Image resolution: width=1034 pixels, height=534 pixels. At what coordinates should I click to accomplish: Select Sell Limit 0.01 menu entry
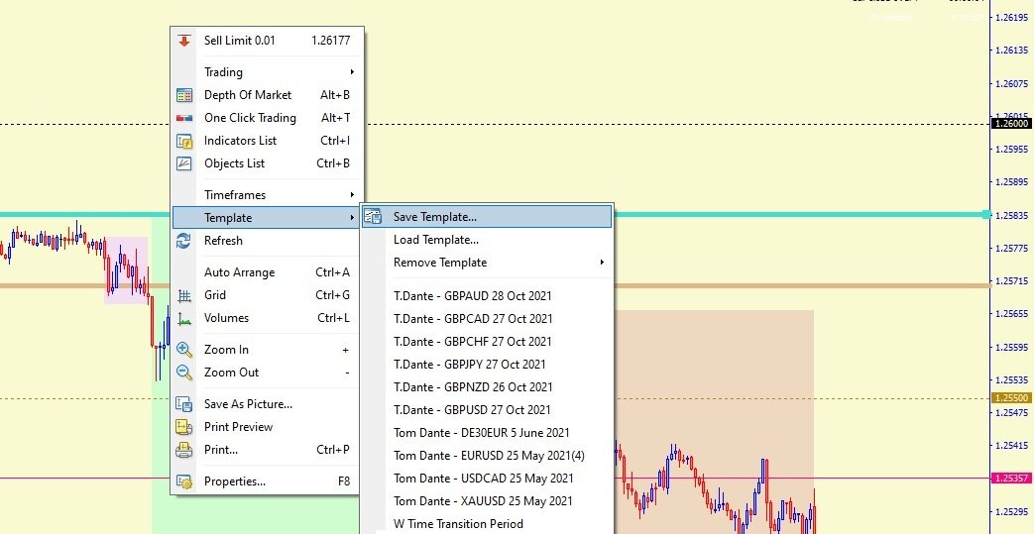tap(267, 41)
